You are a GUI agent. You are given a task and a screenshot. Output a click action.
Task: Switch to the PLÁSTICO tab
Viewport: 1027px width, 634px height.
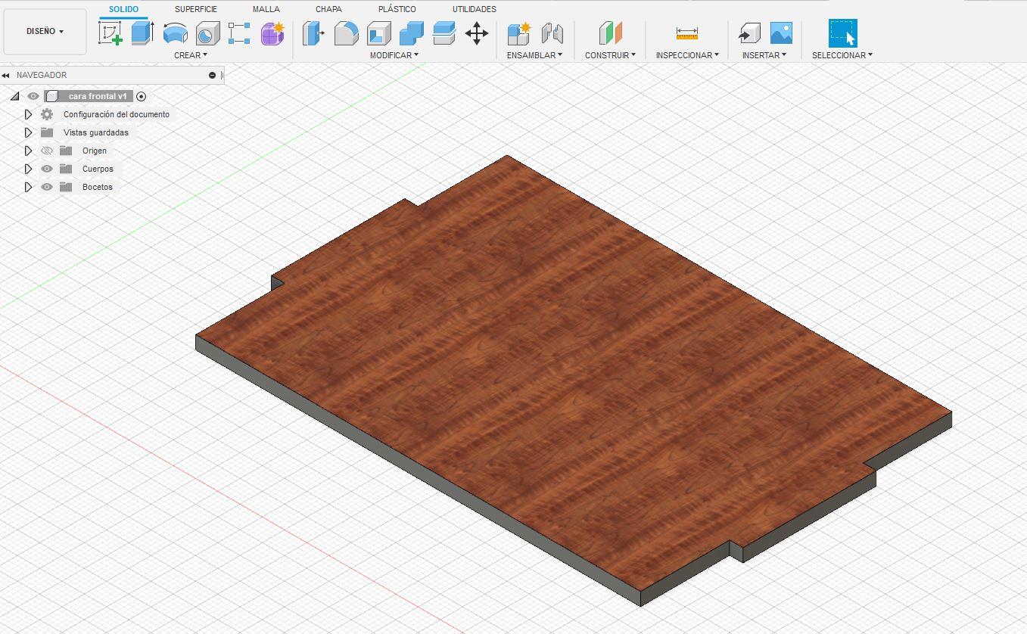(397, 9)
